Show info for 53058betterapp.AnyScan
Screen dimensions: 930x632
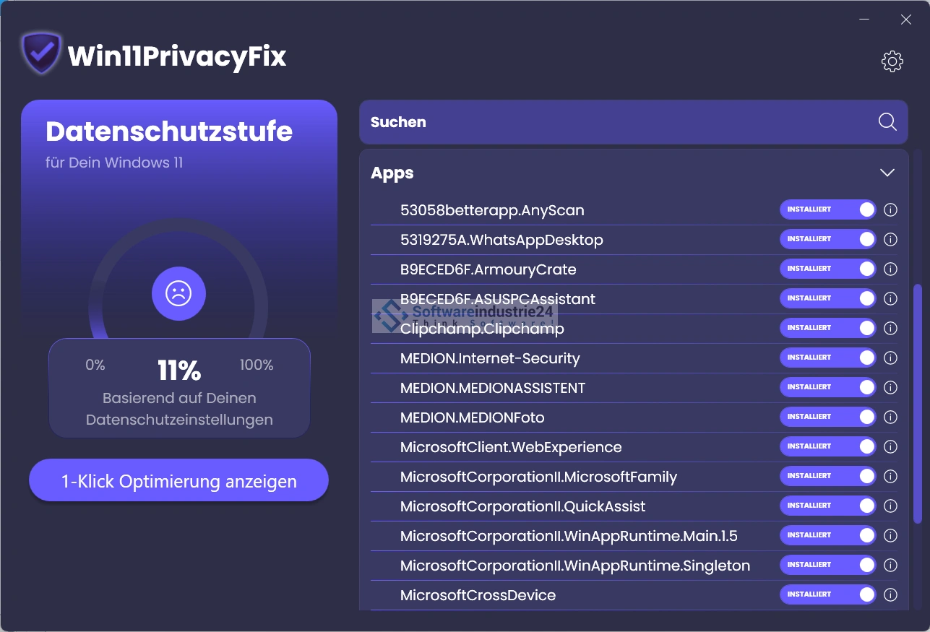pos(890,210)
